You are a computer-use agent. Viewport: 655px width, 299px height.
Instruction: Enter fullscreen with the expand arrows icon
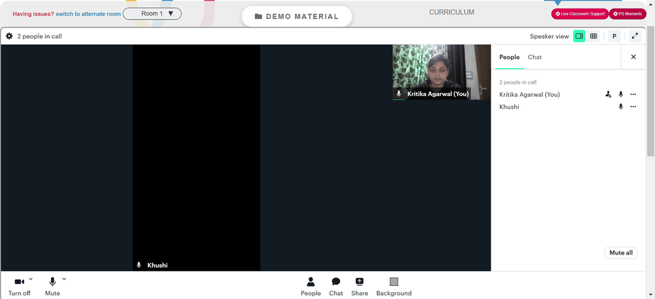635,36
